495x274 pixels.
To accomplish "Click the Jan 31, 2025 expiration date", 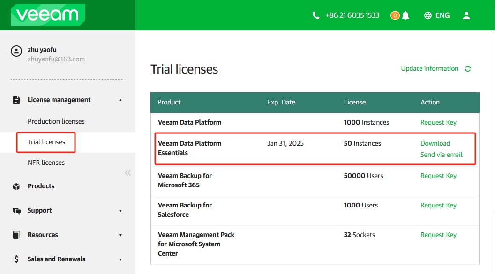I will [x=285, y=143].
